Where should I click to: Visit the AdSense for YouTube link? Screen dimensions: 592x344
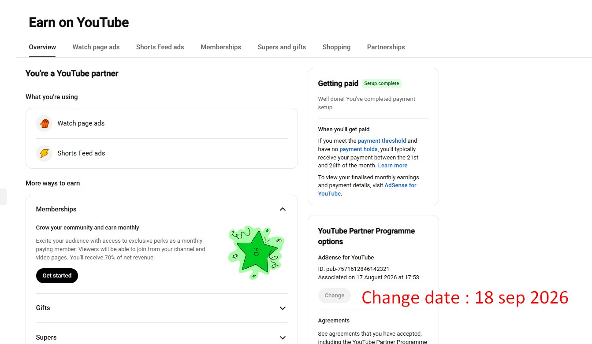367,189
